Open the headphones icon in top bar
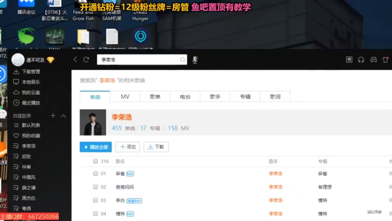 click(361, 59)
